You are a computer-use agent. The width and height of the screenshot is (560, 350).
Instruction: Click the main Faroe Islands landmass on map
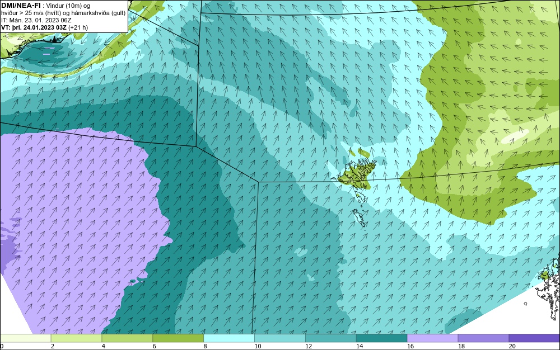pyautogui.click(x=357, y=173)
